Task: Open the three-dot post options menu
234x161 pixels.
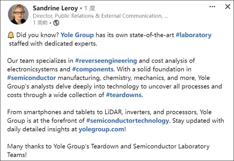Action: tap(212, 7)
